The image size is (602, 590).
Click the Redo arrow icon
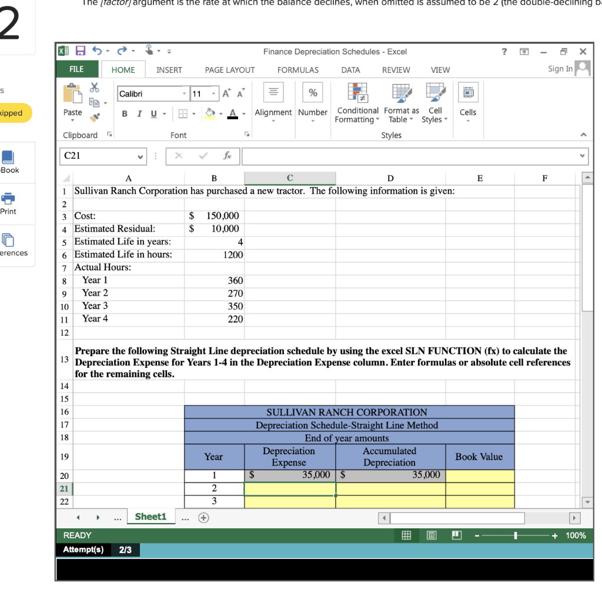[x=122, y=51]
